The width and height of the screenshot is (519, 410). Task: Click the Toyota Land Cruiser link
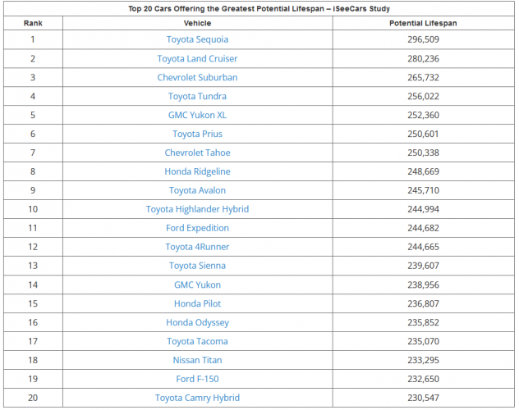tap(197, 58)
